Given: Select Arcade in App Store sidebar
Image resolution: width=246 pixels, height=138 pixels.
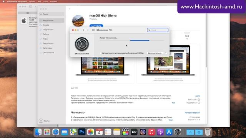Looking at the screenshot, I should (52, 25).
